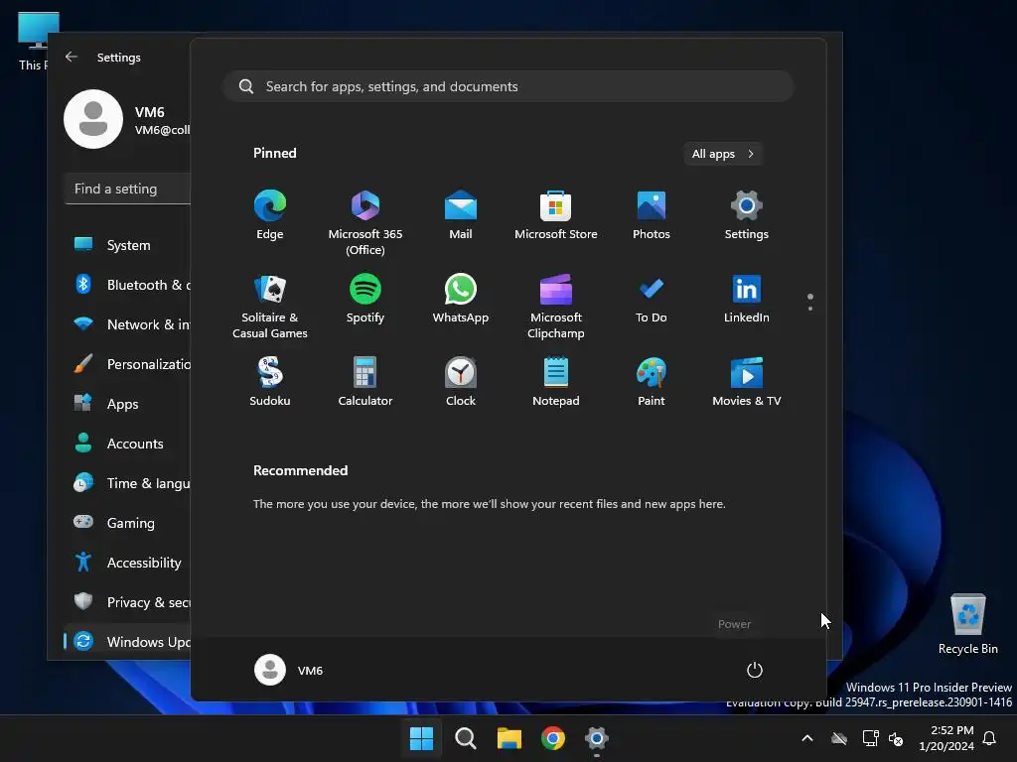Open network status tray icon
The width and height of the screenshot is (1017, 762).
point(870,738)
